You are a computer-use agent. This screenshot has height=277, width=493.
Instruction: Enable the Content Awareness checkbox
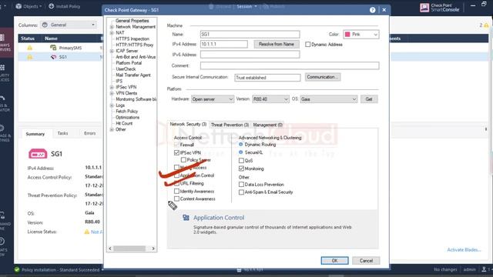click(176, 199)
